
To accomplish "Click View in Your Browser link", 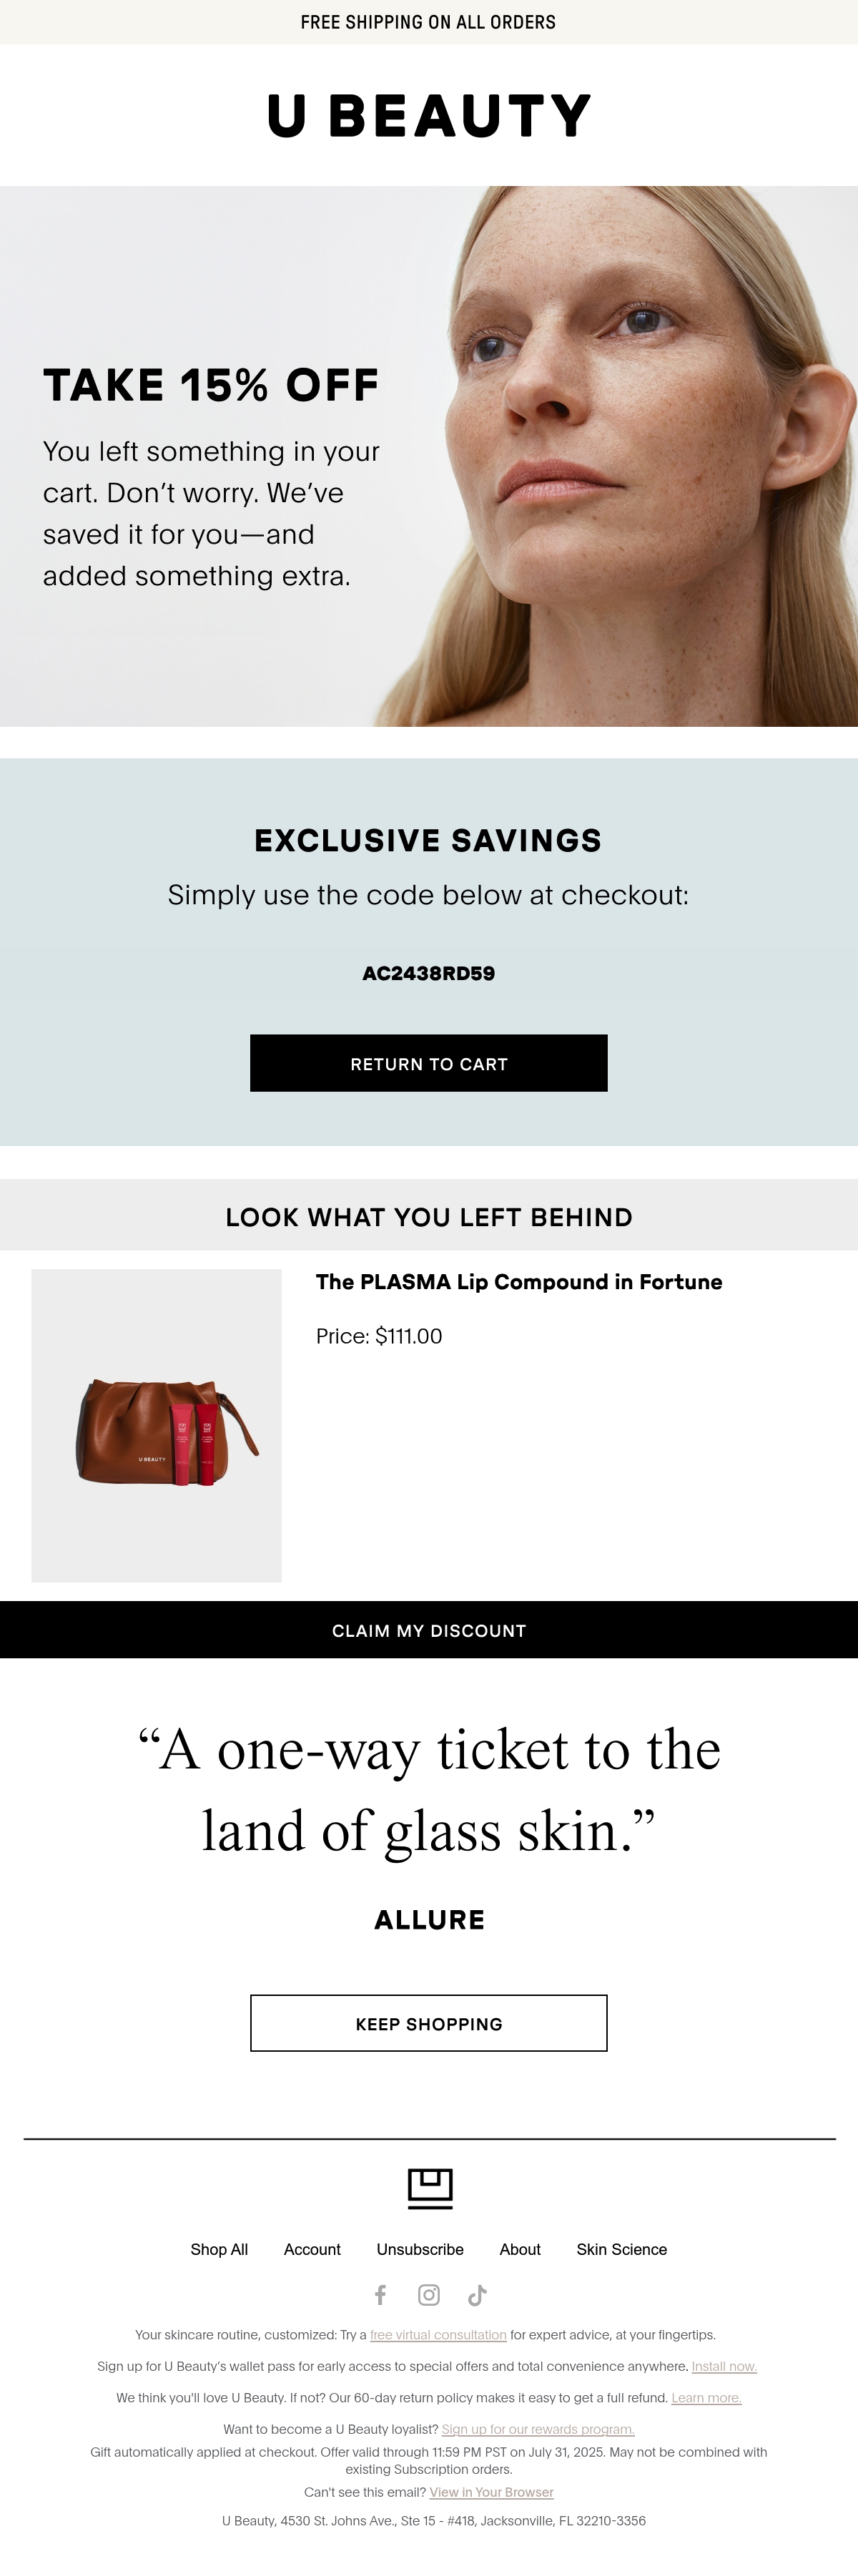I will point(492,2492).
